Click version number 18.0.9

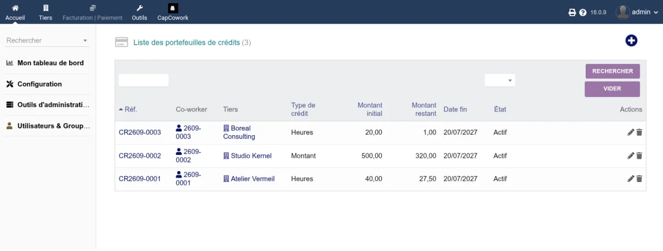[599, 12]
